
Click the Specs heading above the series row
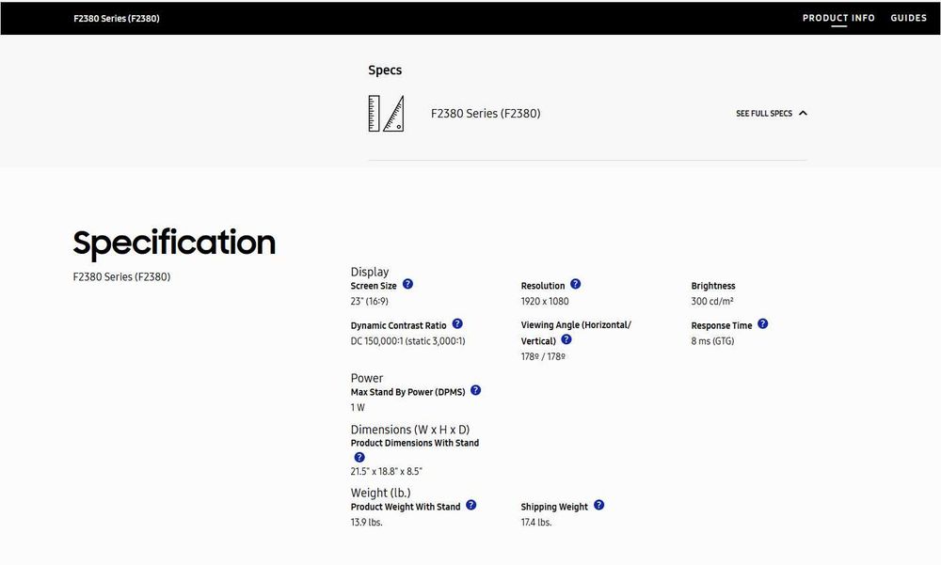385,71
